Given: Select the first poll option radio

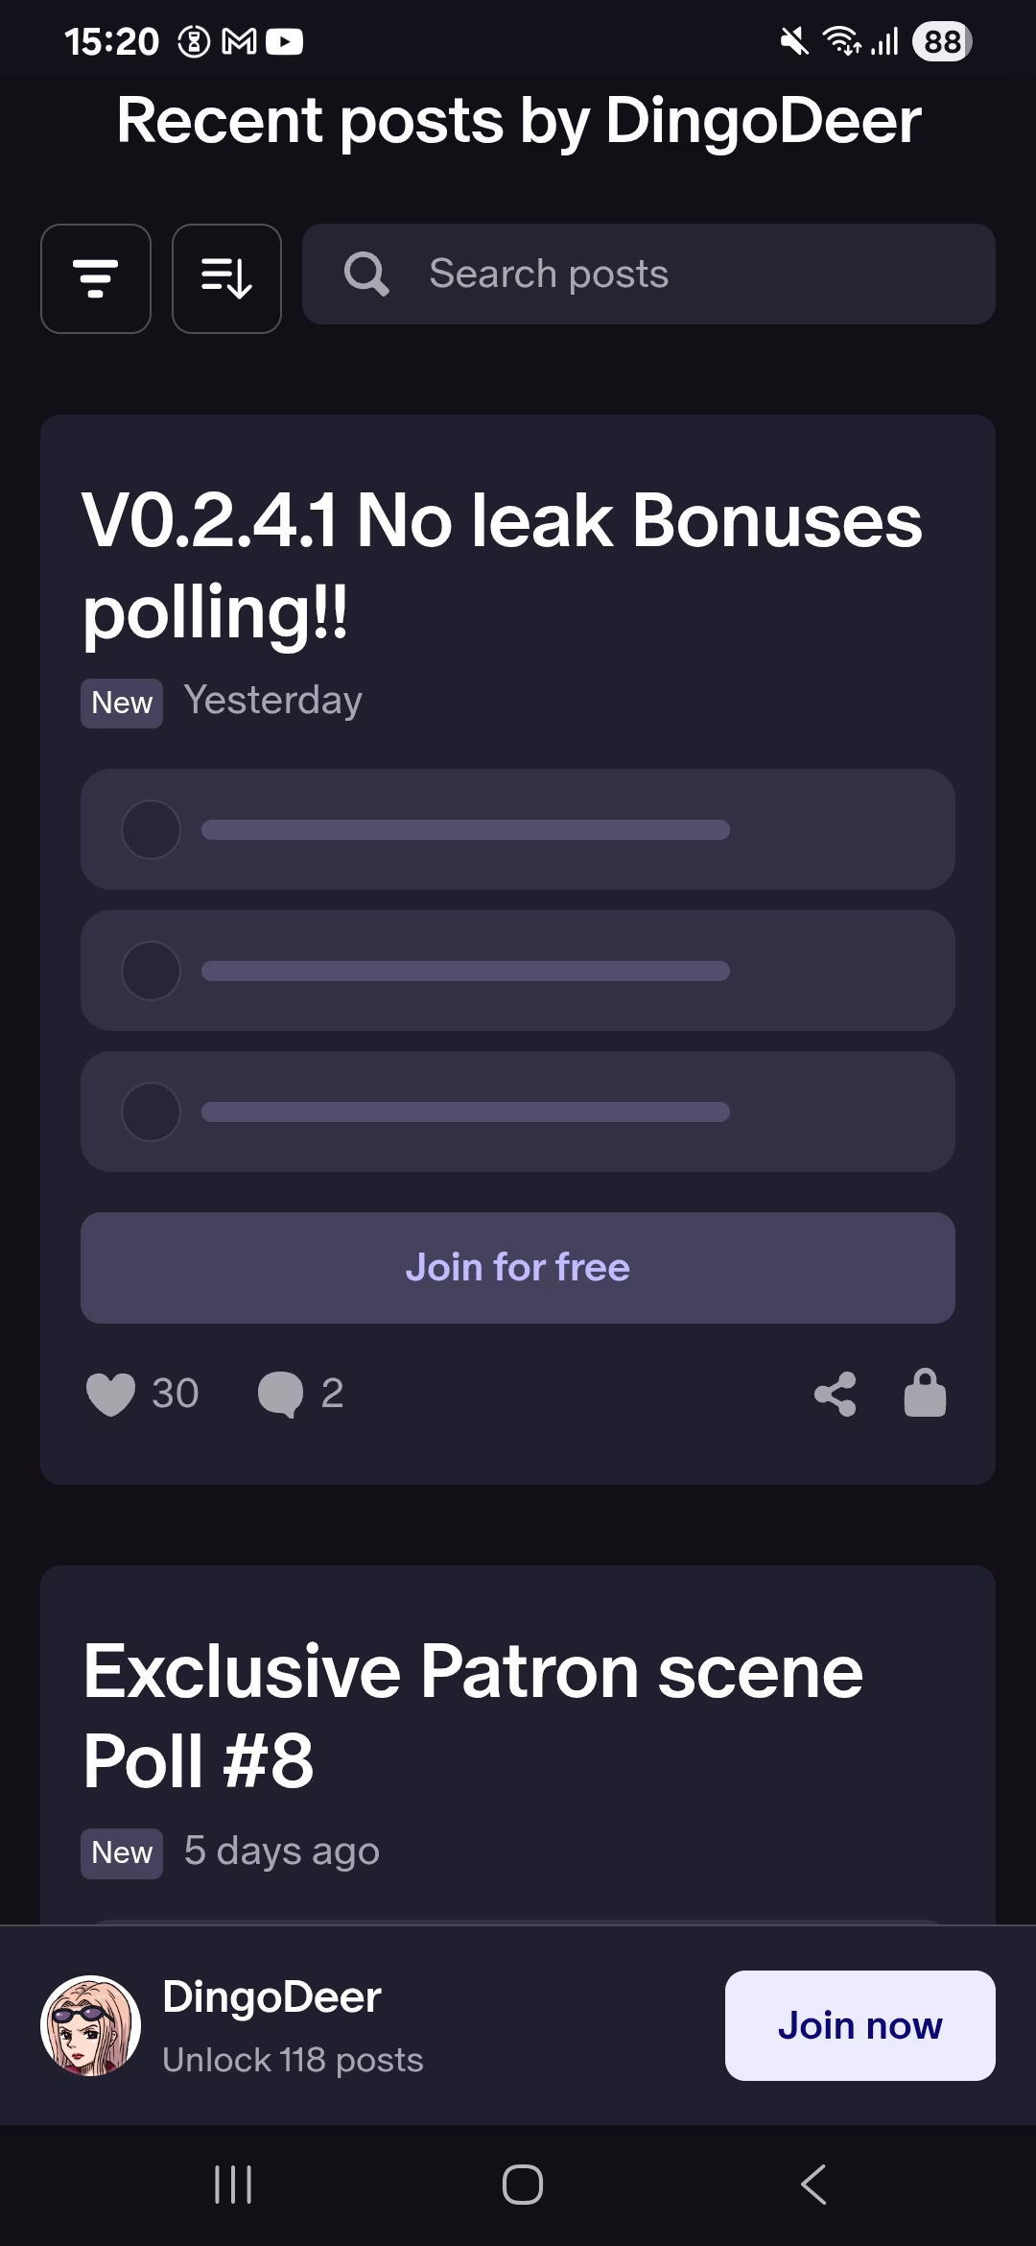Looking at the screenshot, I should pos(151,829).
